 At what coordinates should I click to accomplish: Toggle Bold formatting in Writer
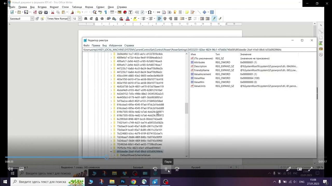click(86, 19)
